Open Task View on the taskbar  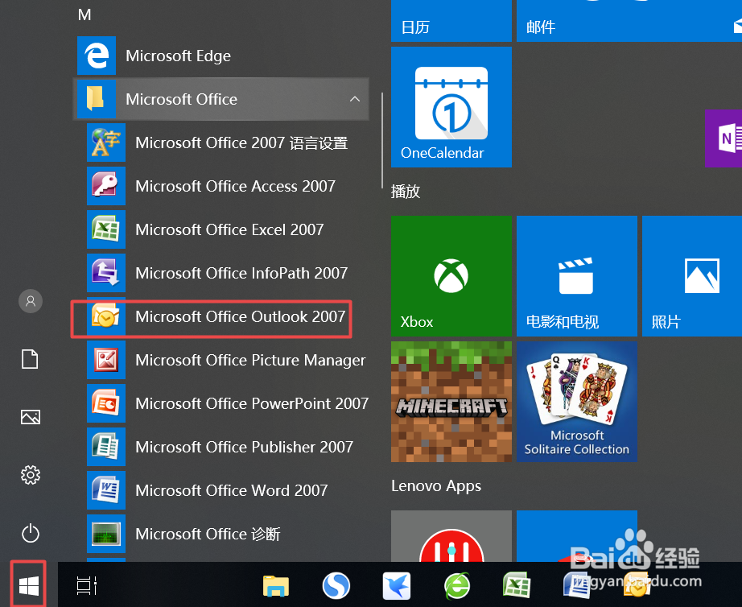click(87, 586)
